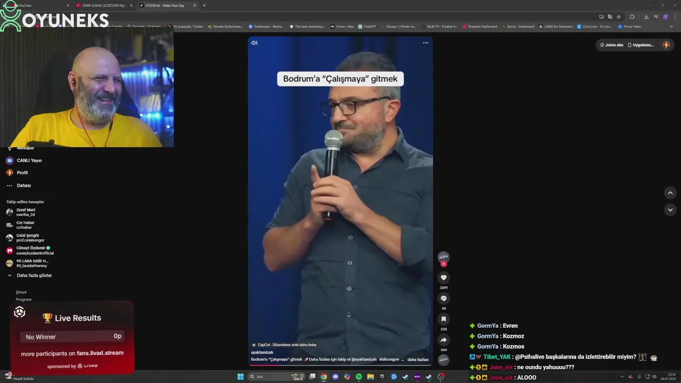Click the Jeton alın button
Screen dimensions: 681x383
coord(611,45)
